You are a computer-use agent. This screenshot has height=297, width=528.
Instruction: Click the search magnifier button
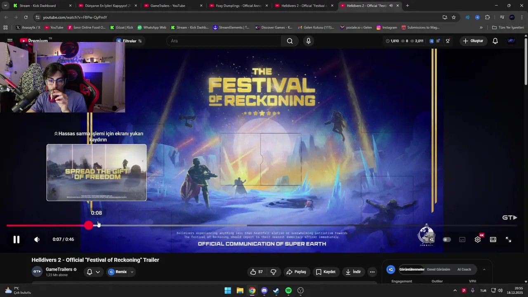coord(290,41)
